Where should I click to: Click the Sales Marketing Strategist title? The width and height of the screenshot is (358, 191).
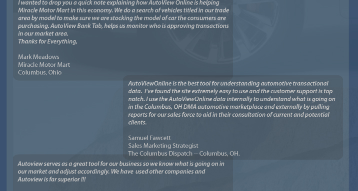(163, 146)
